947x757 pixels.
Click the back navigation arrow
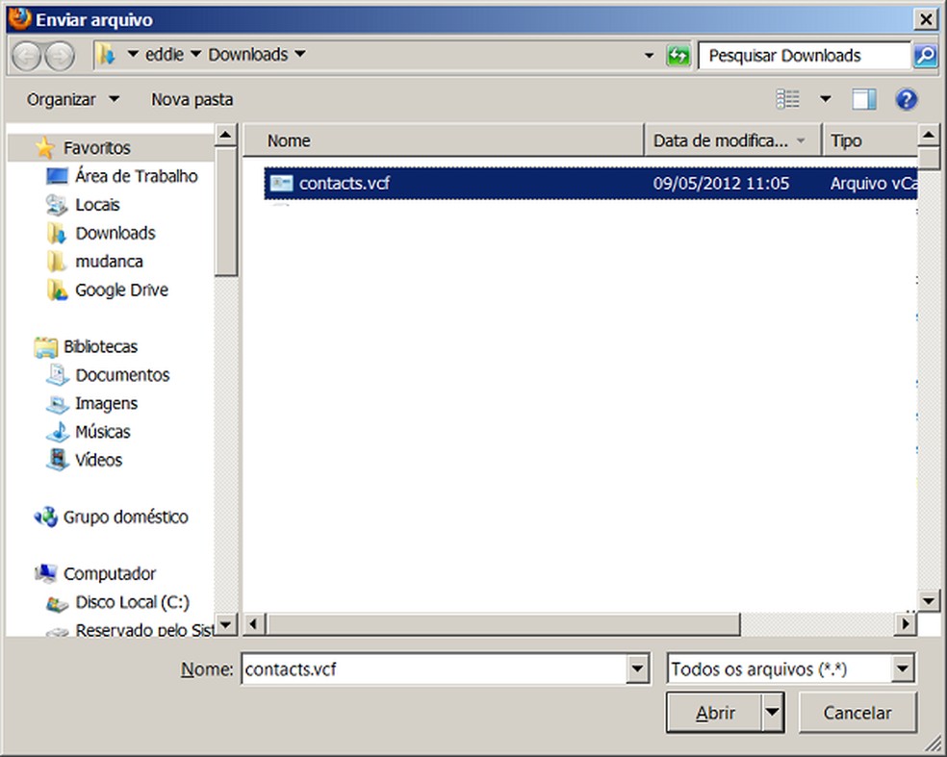pos(26,56)
